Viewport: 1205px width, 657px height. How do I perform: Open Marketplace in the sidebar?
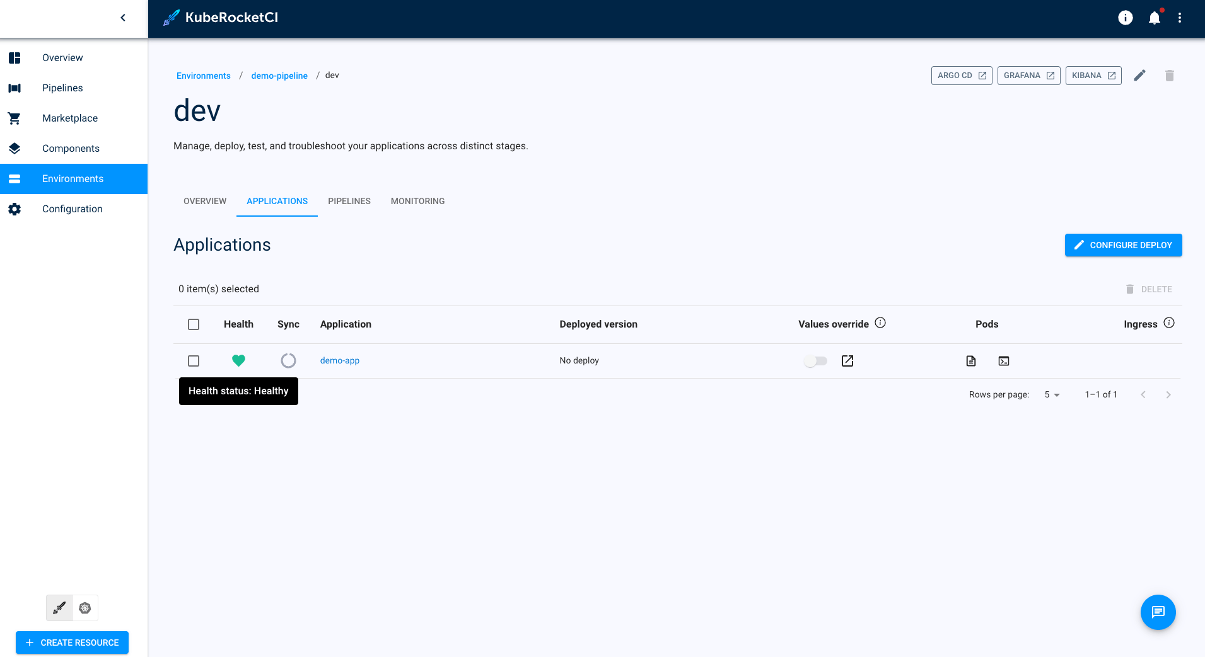pos(70,118)
